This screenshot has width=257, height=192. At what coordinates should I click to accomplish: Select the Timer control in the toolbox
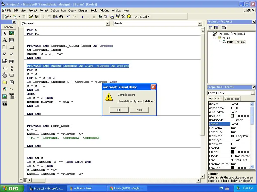click(x=5, y=75)
